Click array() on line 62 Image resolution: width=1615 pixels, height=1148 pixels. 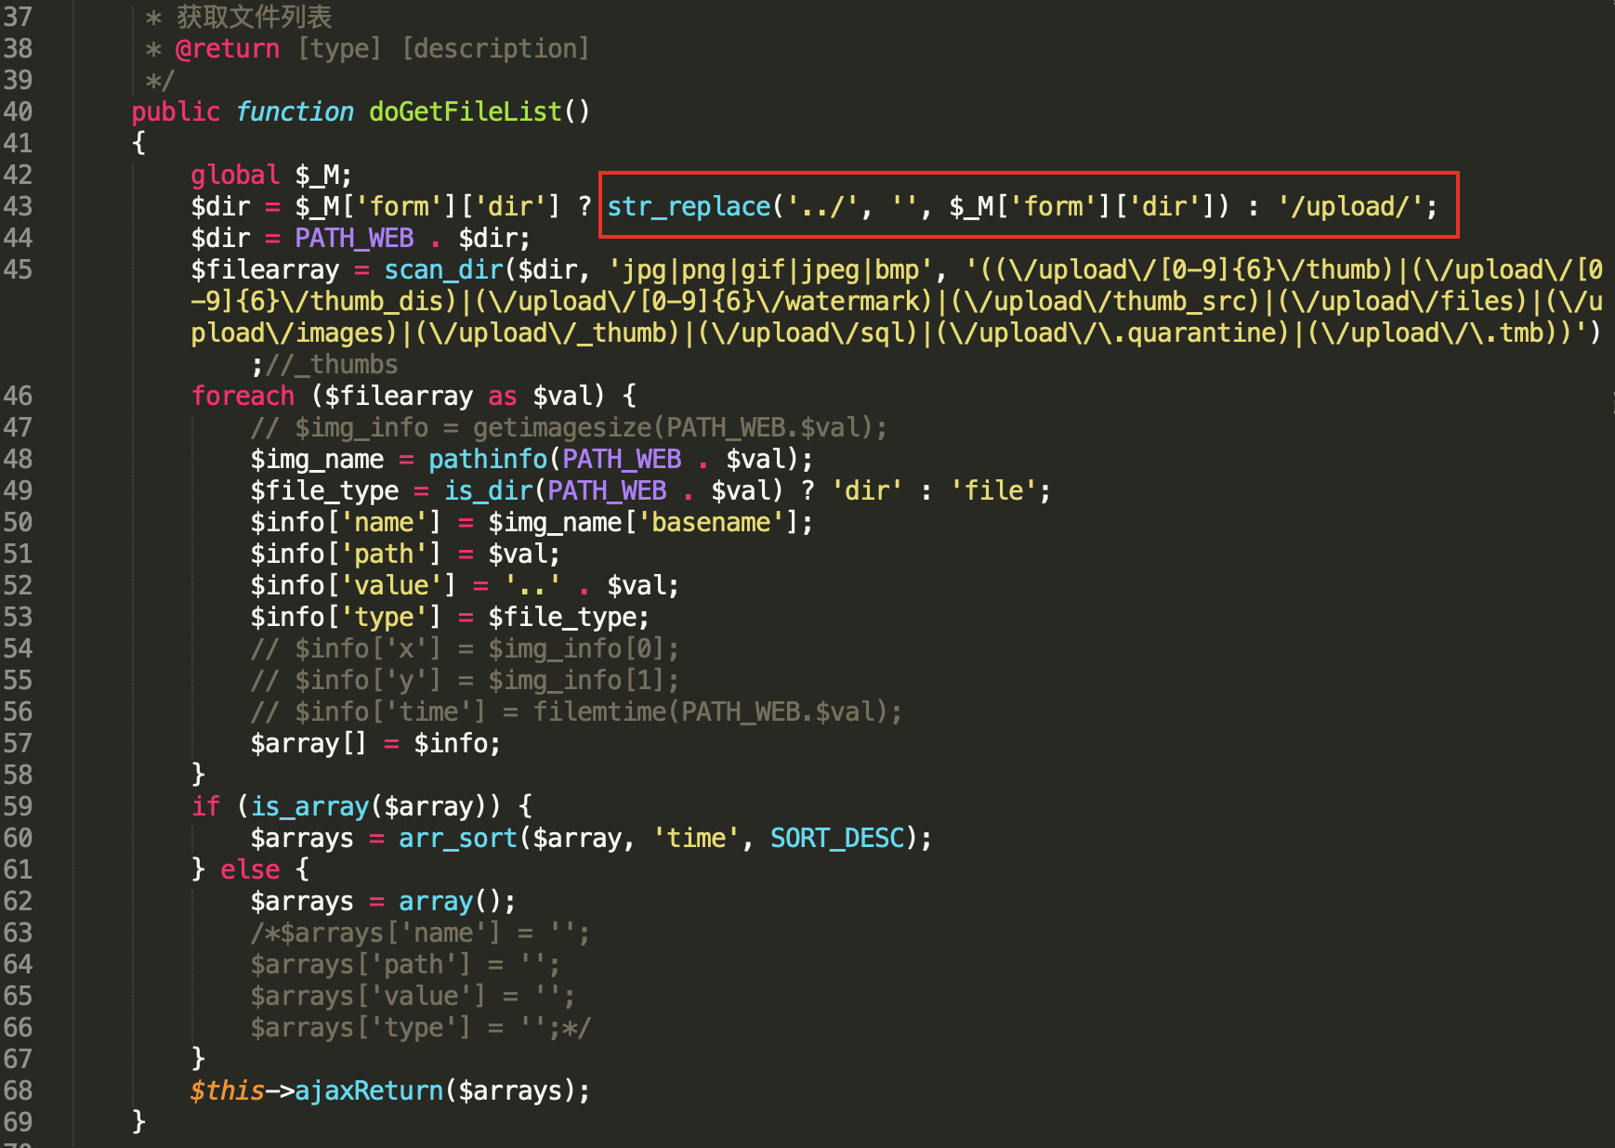pos(451,901)
